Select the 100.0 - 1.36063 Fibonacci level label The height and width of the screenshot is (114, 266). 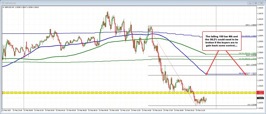(251, 25)
